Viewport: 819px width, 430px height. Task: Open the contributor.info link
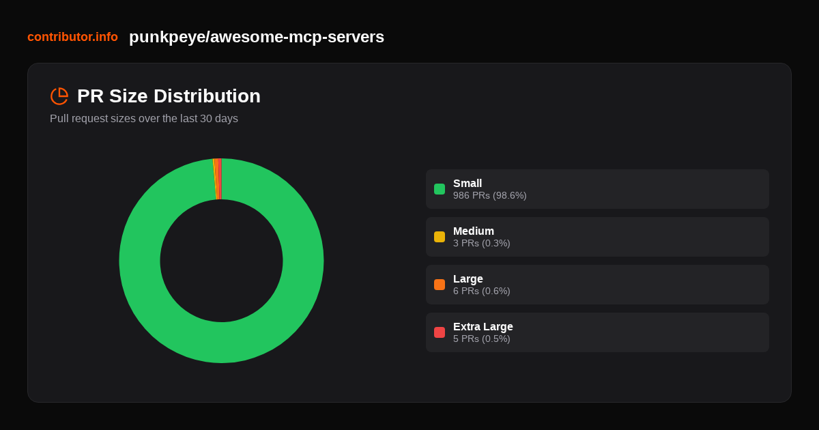(x=72, y=37)
